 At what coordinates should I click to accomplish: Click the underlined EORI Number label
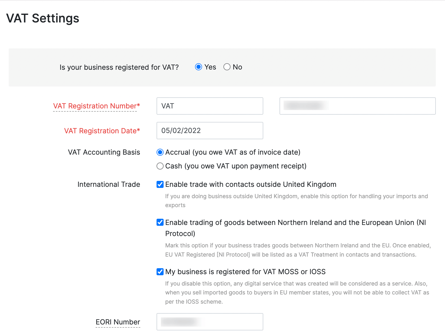coord(118,322)
